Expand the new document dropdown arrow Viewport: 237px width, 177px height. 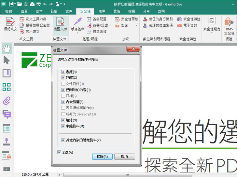click(x=15, y=4)
